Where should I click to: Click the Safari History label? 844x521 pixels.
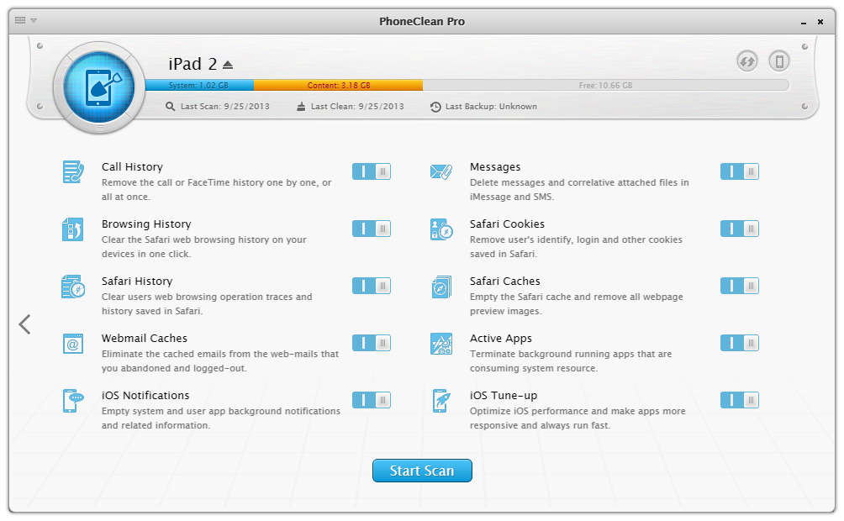[x=137, y=282]
